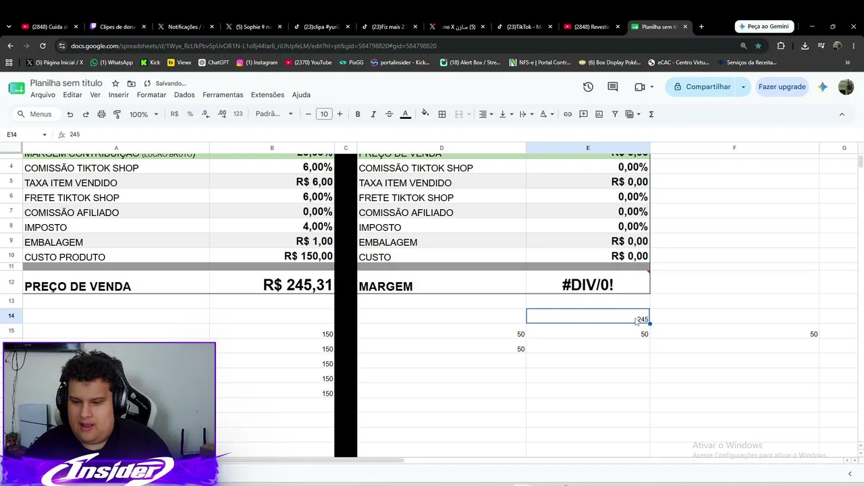This screenshot has width=864, height=486.
Task: Open version history clock icon
Action: (588, 86)
